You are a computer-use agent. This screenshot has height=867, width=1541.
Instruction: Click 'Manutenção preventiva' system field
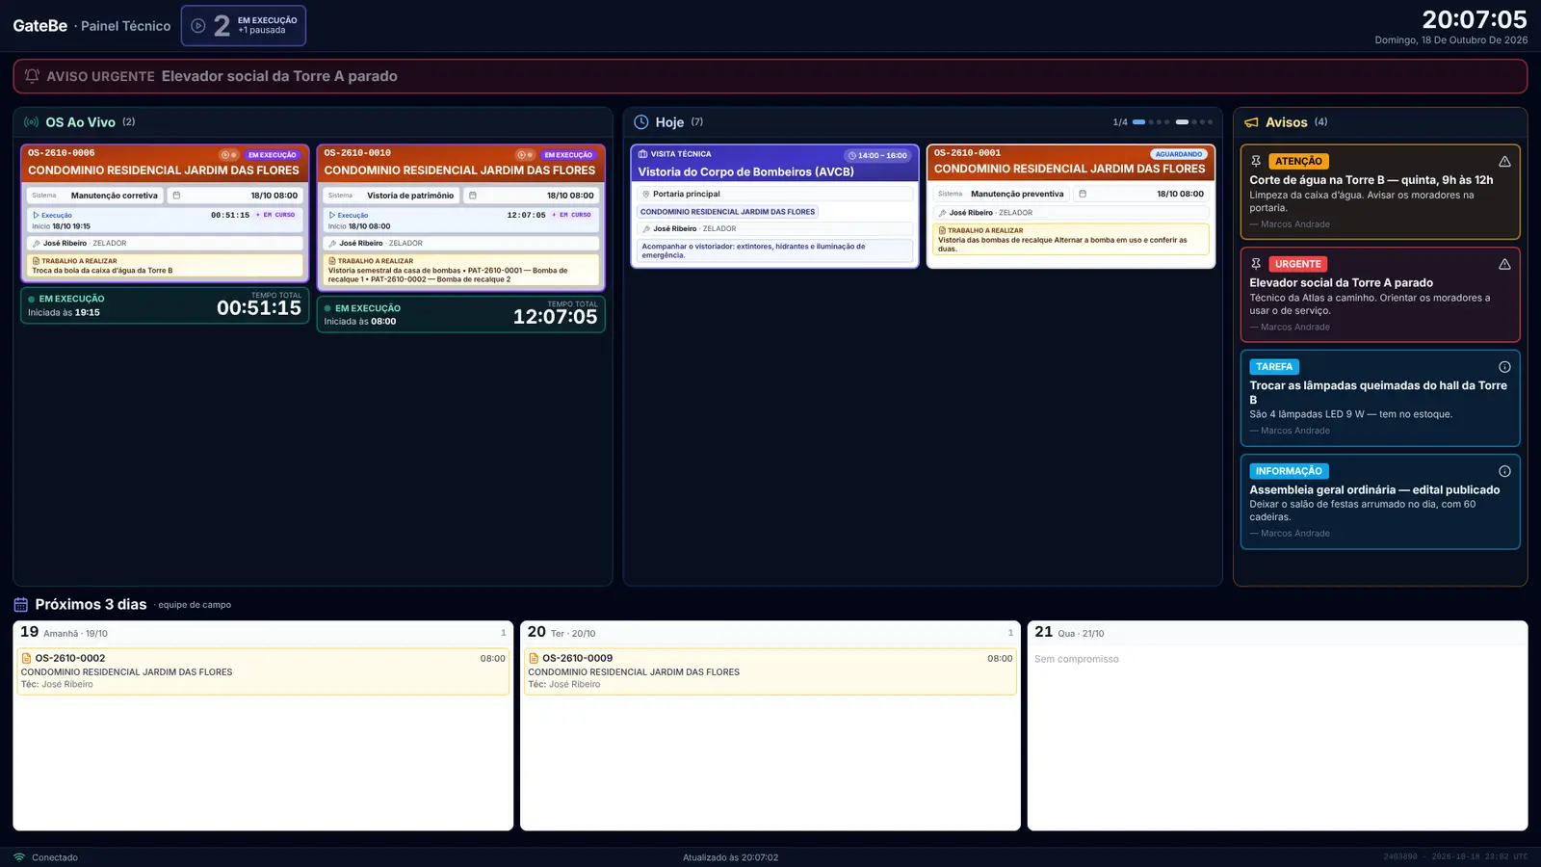tap(1001, 194)
